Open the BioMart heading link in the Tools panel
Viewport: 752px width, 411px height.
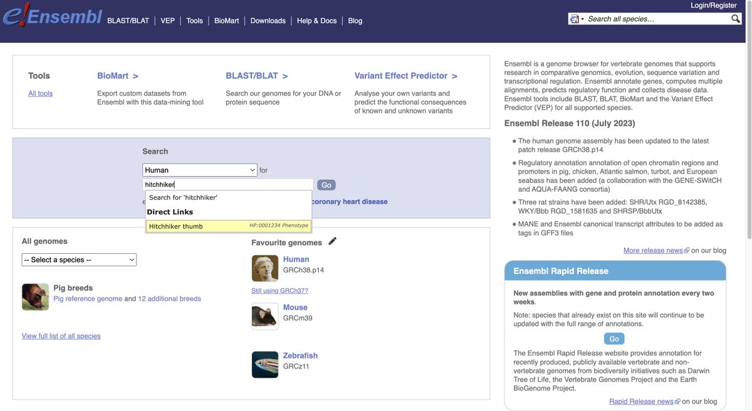click(x=118, y=76)
